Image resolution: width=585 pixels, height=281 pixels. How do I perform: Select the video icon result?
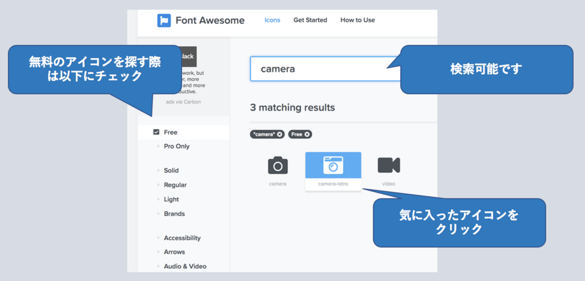click(388, 165)
